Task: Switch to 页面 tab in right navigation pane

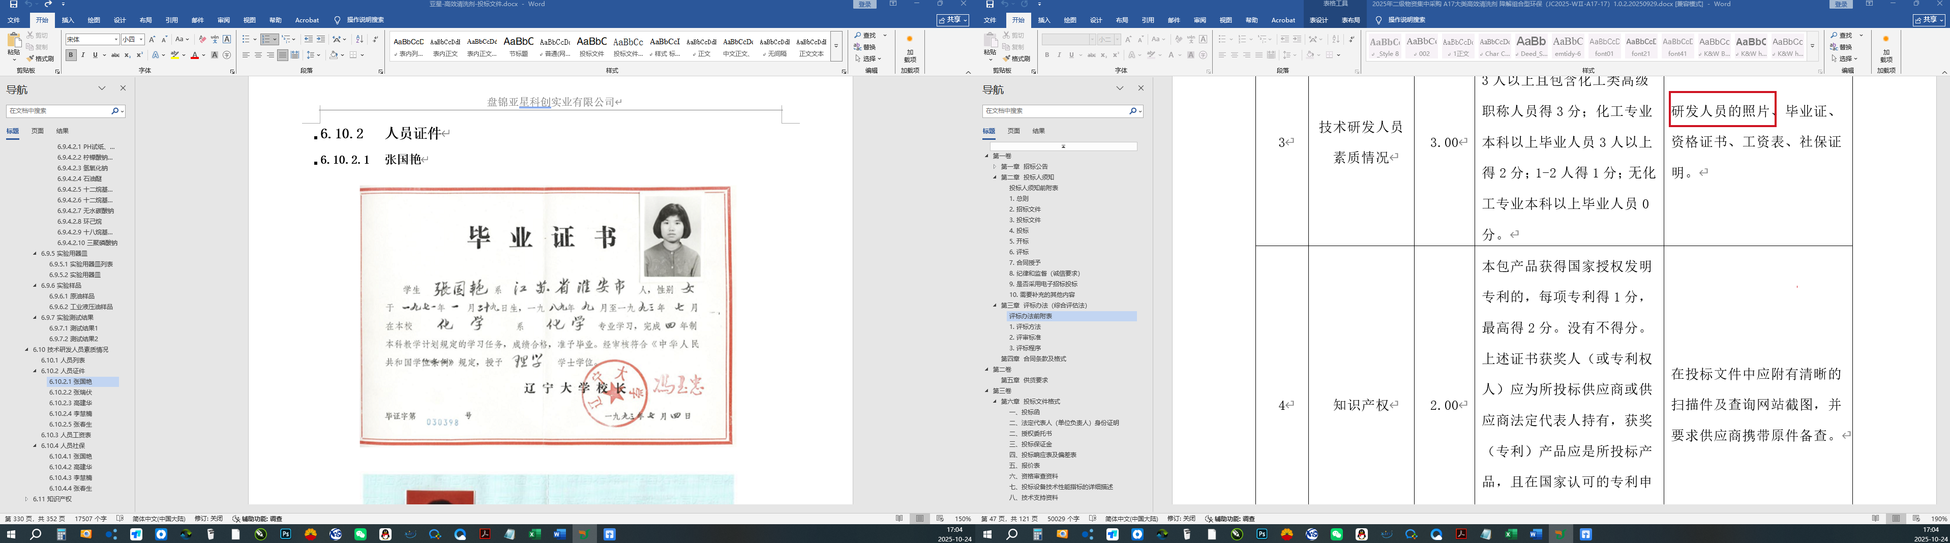Action: [x=1013, y=131]
